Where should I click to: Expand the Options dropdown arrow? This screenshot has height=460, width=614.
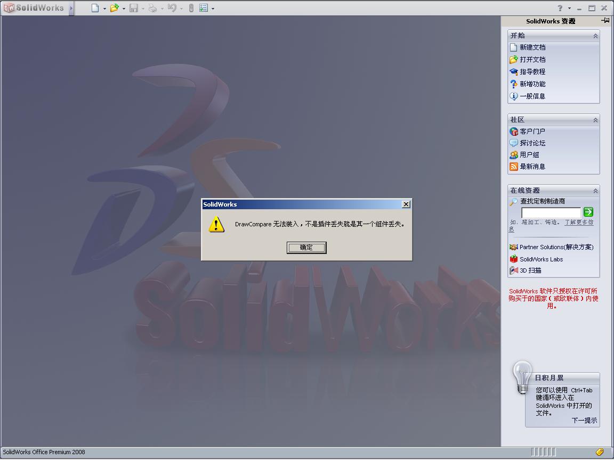(213, 9)
